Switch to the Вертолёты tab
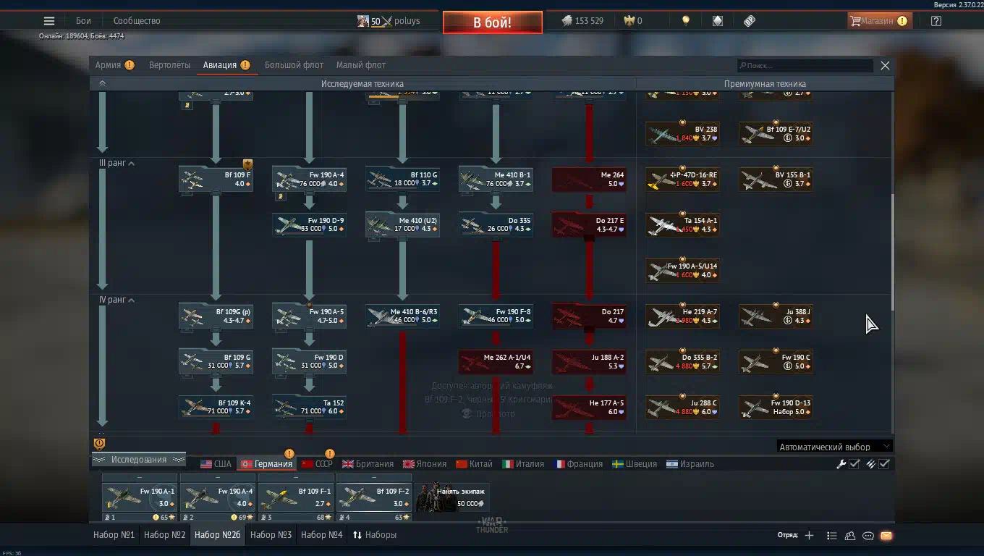 pos(169,65)
